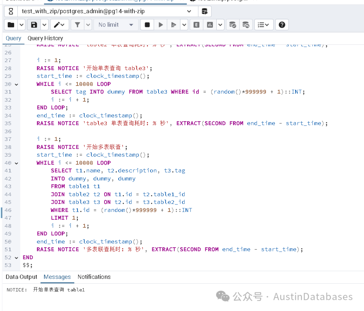Save the query file
Screen dimensions: 364x311
coord(34,25)
